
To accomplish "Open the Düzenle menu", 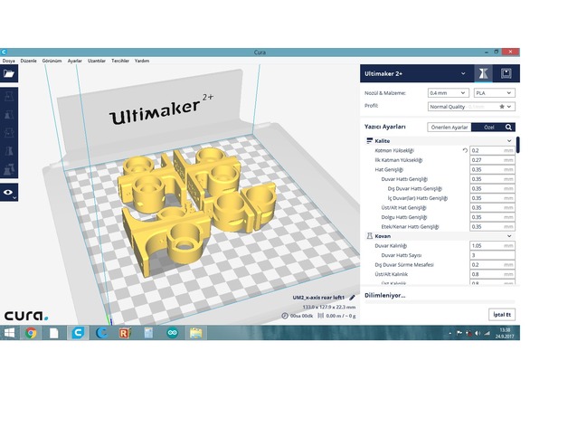I will click(28, 61).
